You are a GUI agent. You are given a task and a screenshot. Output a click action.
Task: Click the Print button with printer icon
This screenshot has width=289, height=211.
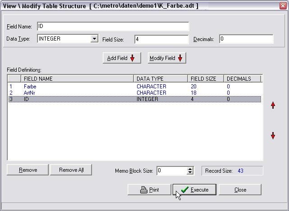149,190
